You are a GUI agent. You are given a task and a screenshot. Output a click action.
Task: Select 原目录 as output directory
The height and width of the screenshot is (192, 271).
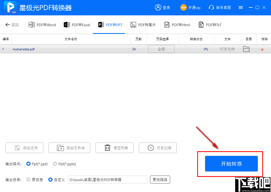click(x=28, y=180)
